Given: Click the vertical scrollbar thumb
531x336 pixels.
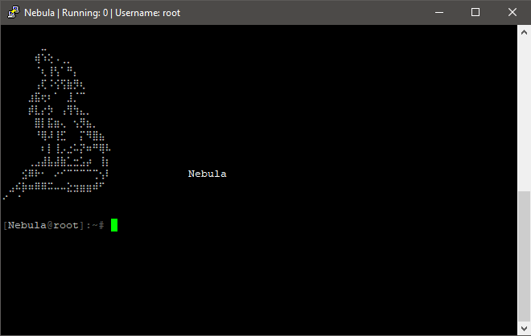Looking at the screenshot, I should coord(524,256).
